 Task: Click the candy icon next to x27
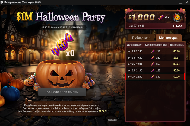[x=161, y=17]
